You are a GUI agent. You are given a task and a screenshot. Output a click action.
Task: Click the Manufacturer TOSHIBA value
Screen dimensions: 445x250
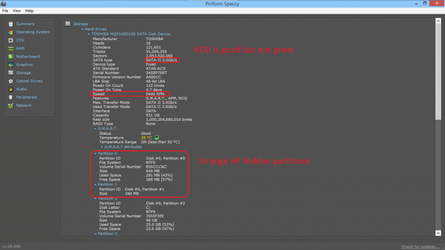point(155,38)
